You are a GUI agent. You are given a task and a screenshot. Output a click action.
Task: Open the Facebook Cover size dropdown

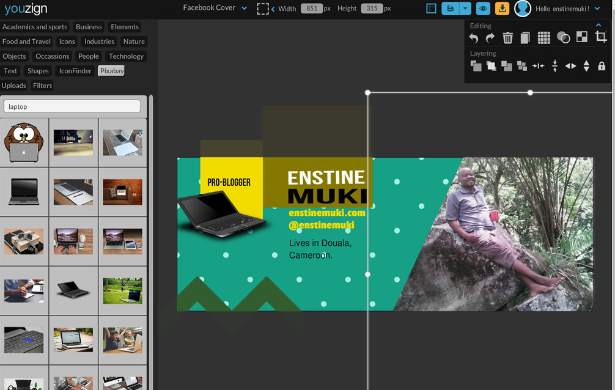coord(215,8)
